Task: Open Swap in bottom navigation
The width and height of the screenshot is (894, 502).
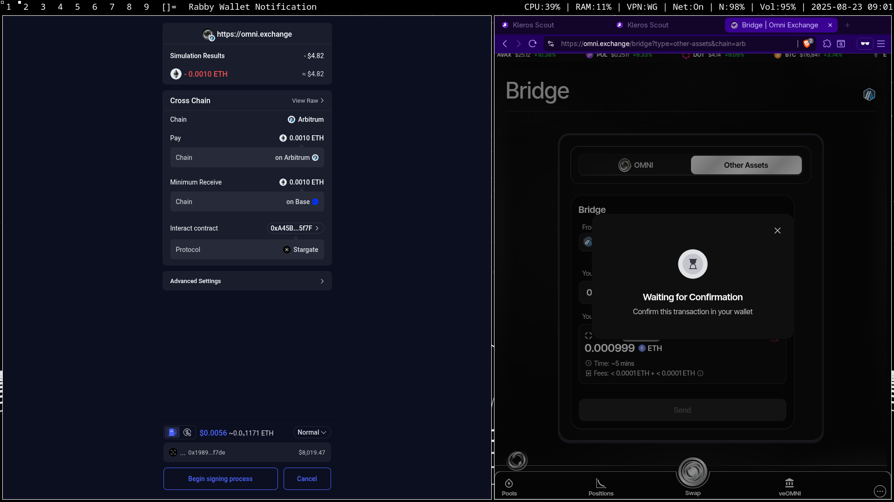Action: point(693,476)
